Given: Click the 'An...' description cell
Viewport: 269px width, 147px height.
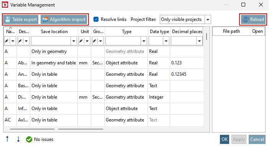Looking at the screenshot, I should point(23,74).
